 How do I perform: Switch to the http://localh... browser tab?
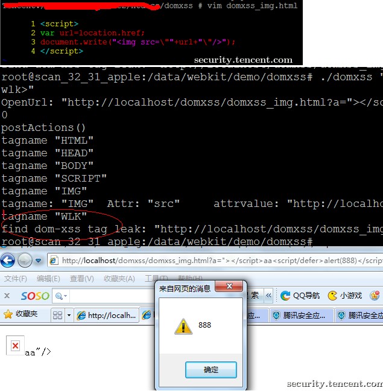106,315
